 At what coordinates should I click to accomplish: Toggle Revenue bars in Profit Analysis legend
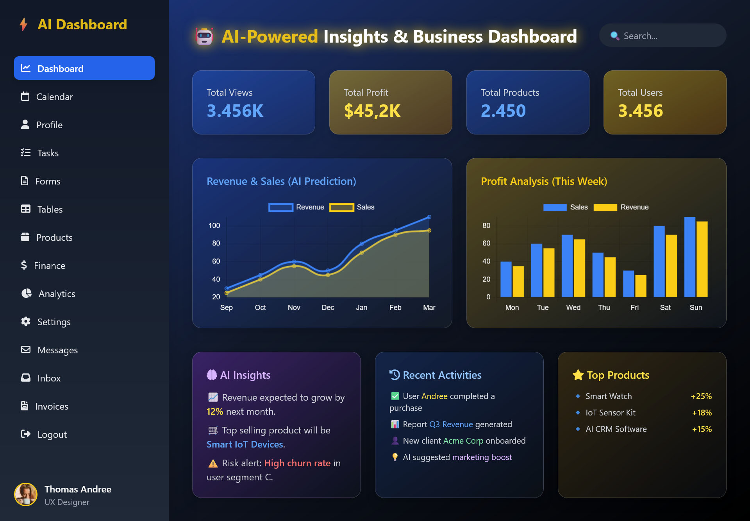tap(621, 207)
